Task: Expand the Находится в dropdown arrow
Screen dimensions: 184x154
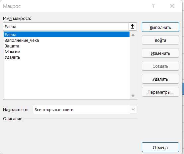Action: [x=133, y=110]
